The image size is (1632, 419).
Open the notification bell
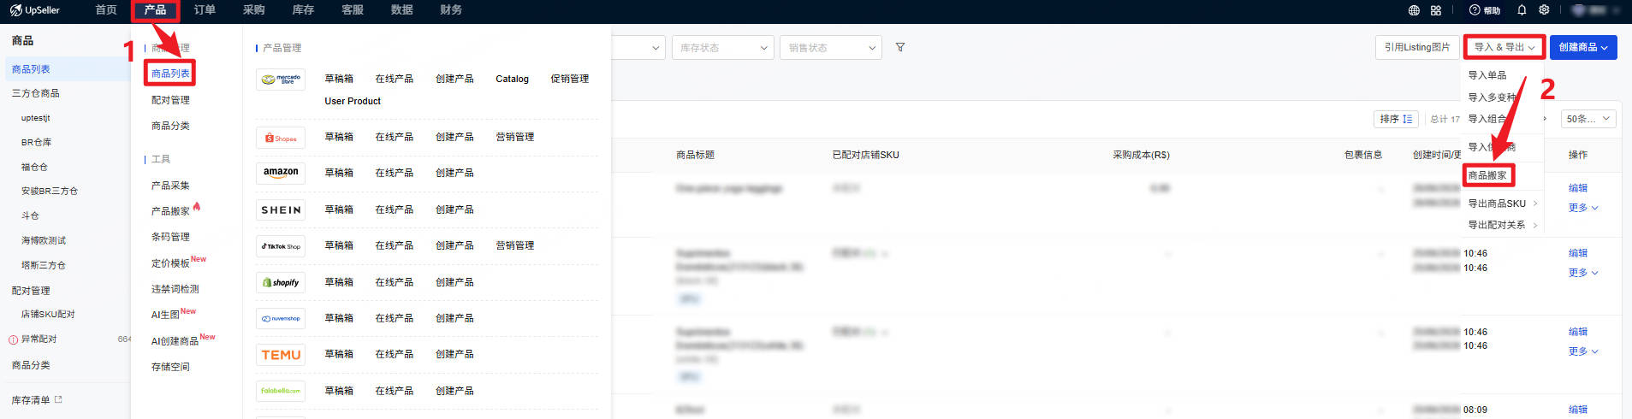[x=1522, y=10]
